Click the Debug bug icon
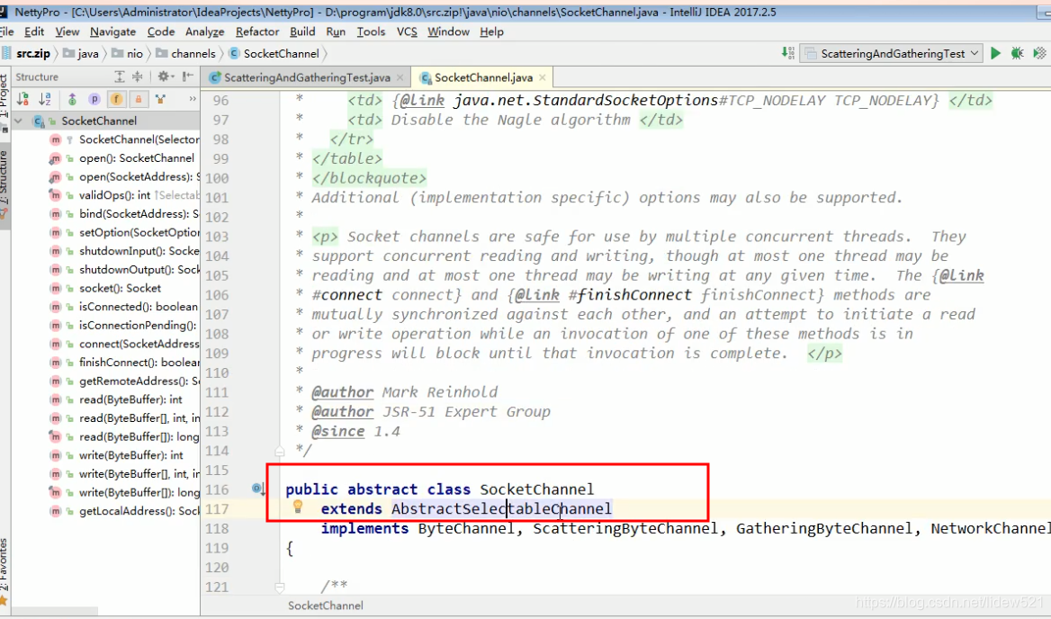This screenshot has width=1051, height=619. 1018,53
